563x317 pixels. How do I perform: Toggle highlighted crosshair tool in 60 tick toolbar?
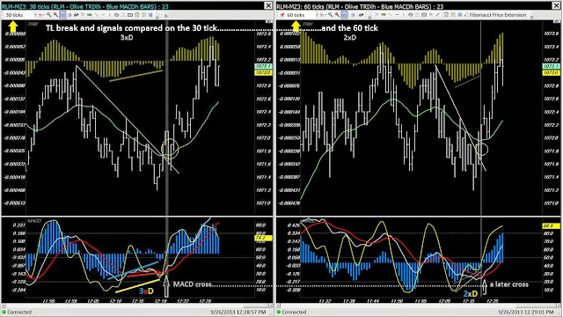pyautogui.click(x=344, y=15)
